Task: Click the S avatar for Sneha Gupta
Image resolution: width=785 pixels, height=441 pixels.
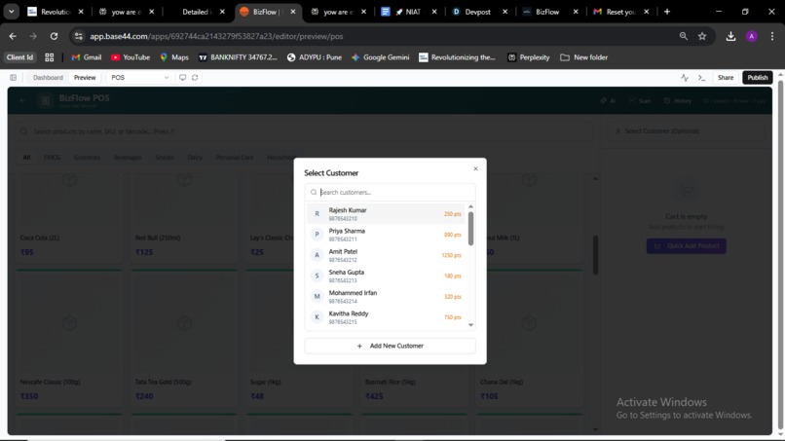Action: pos(317,276)
